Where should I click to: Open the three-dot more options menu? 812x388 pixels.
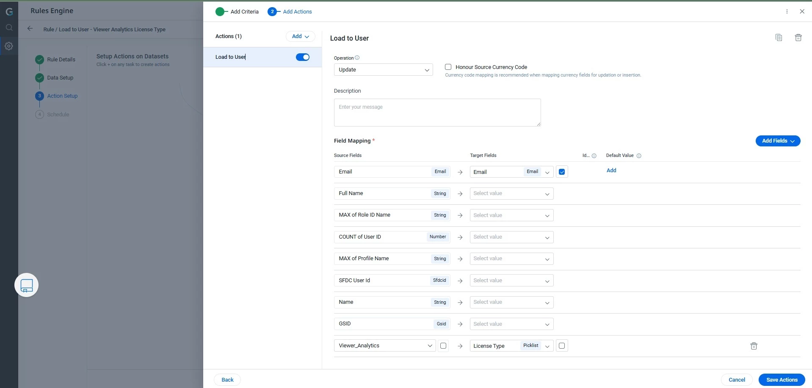[x=787, y=11]
